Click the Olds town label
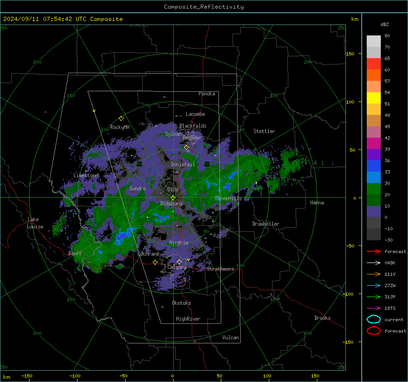The width and height of the screenshot is (408, 382). point(173,189)
